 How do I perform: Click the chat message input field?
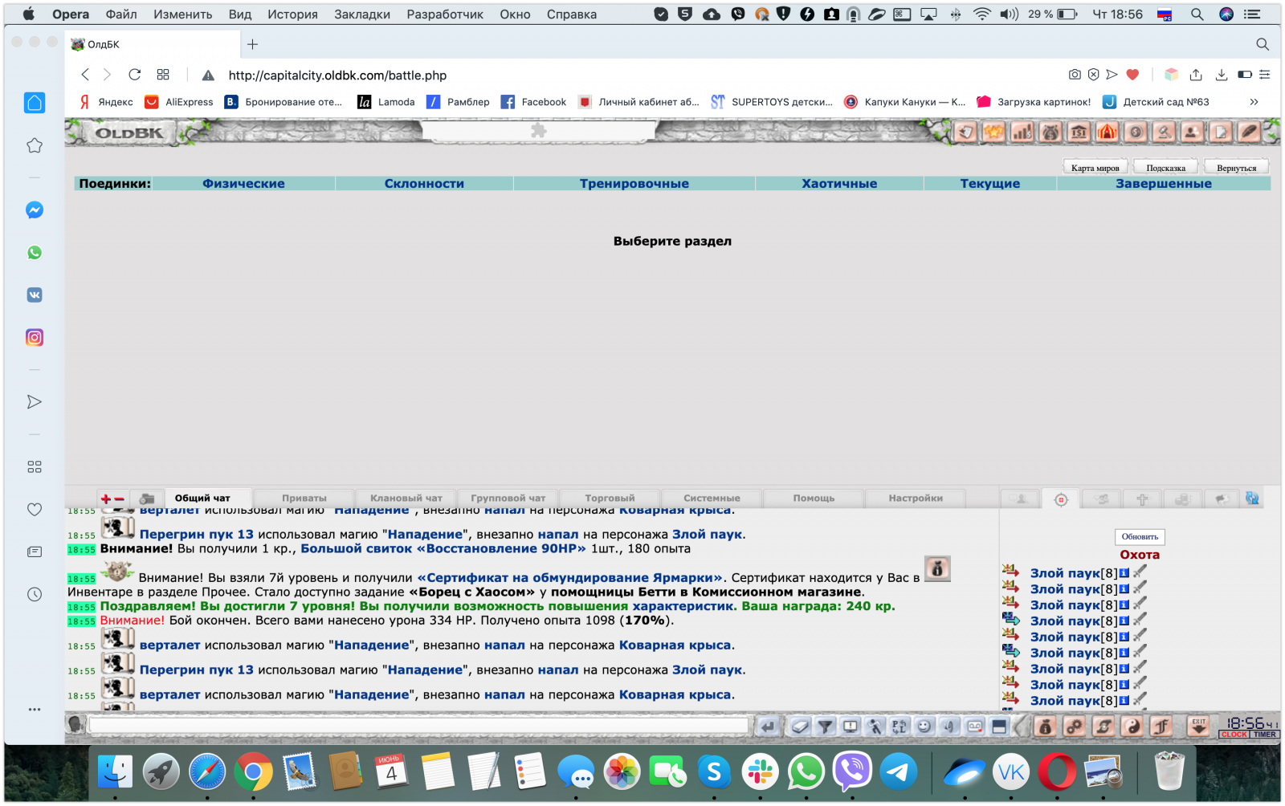click(x=418, y=726)
